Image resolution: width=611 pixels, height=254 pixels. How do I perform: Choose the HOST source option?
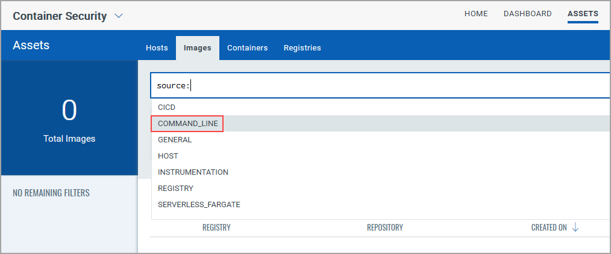click(168, 156)
